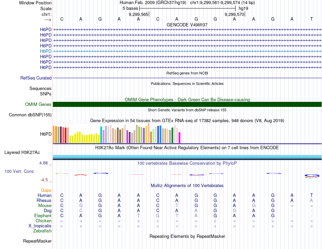This screenshot has width=322, height=249.
Task: Click the H6PD label beside GTEx bar chart
Action: pyautogui.click(x=46, y=134)
